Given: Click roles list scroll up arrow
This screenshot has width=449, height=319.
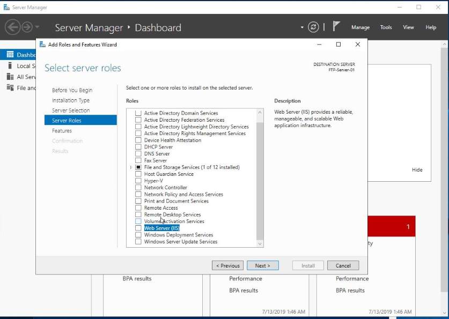Looking at the screenshot, I should pos(260,112).
